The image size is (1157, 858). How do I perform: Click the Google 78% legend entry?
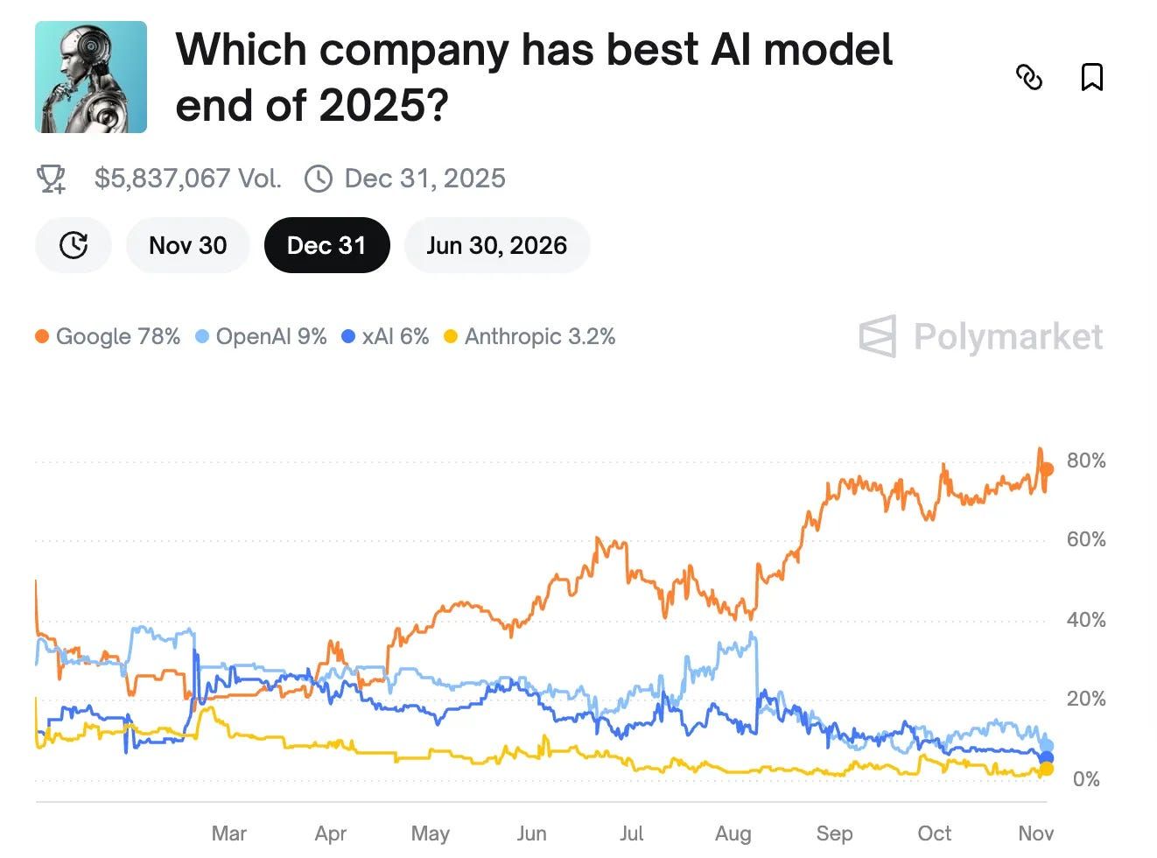click(x=108, y=336)
